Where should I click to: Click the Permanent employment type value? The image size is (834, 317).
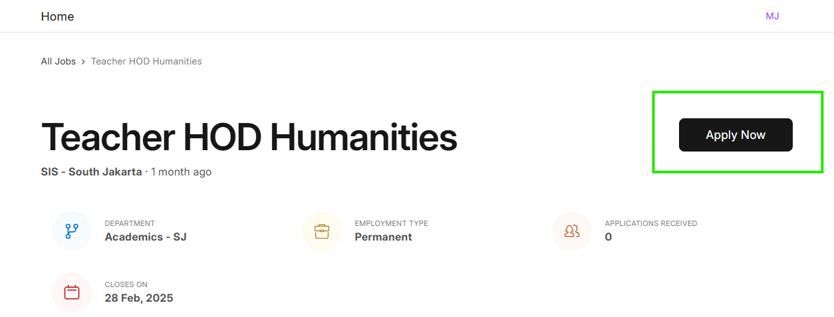click(x=383, y=237)
